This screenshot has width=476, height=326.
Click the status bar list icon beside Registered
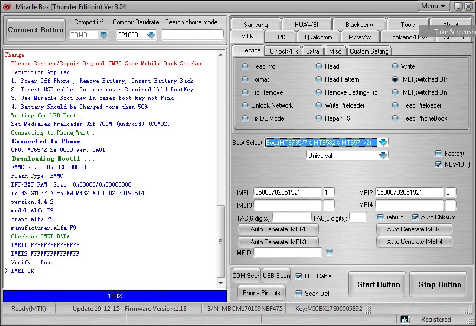(405, 319)
